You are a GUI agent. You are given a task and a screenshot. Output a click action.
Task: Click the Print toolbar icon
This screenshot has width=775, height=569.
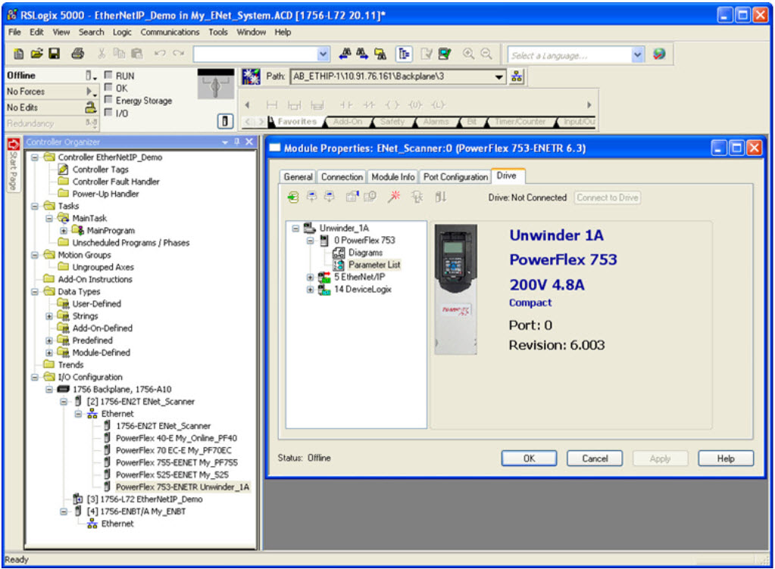[x=77, y=54]
